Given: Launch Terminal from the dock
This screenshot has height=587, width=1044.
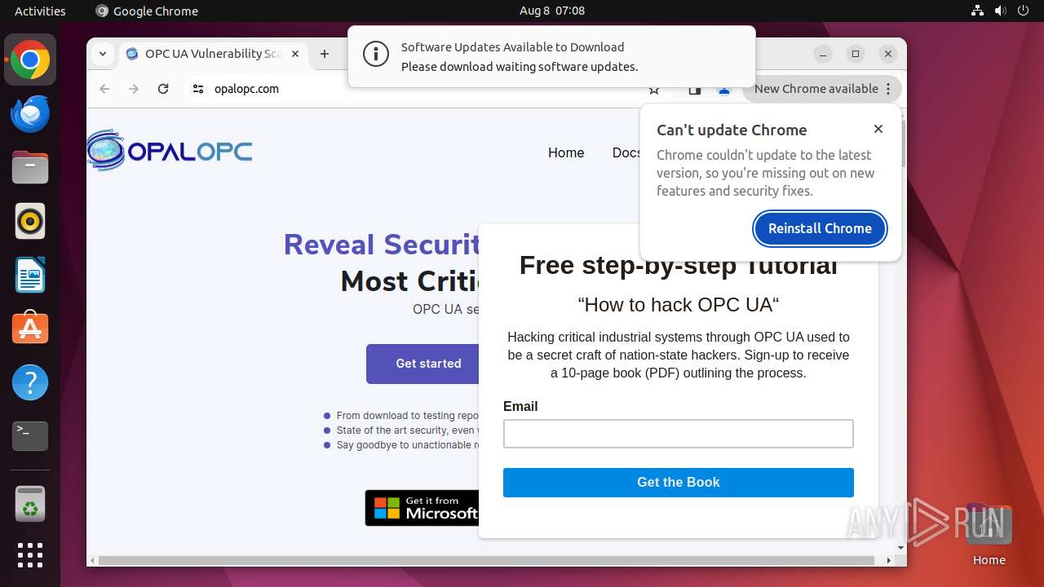Looking at the screenshot, I should click(x=30, y=436).
